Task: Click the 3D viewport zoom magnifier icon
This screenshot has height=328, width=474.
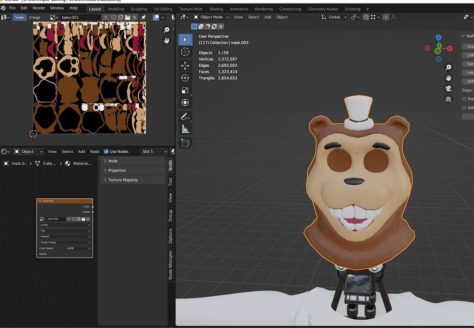Action: click(x=448, y=67)
